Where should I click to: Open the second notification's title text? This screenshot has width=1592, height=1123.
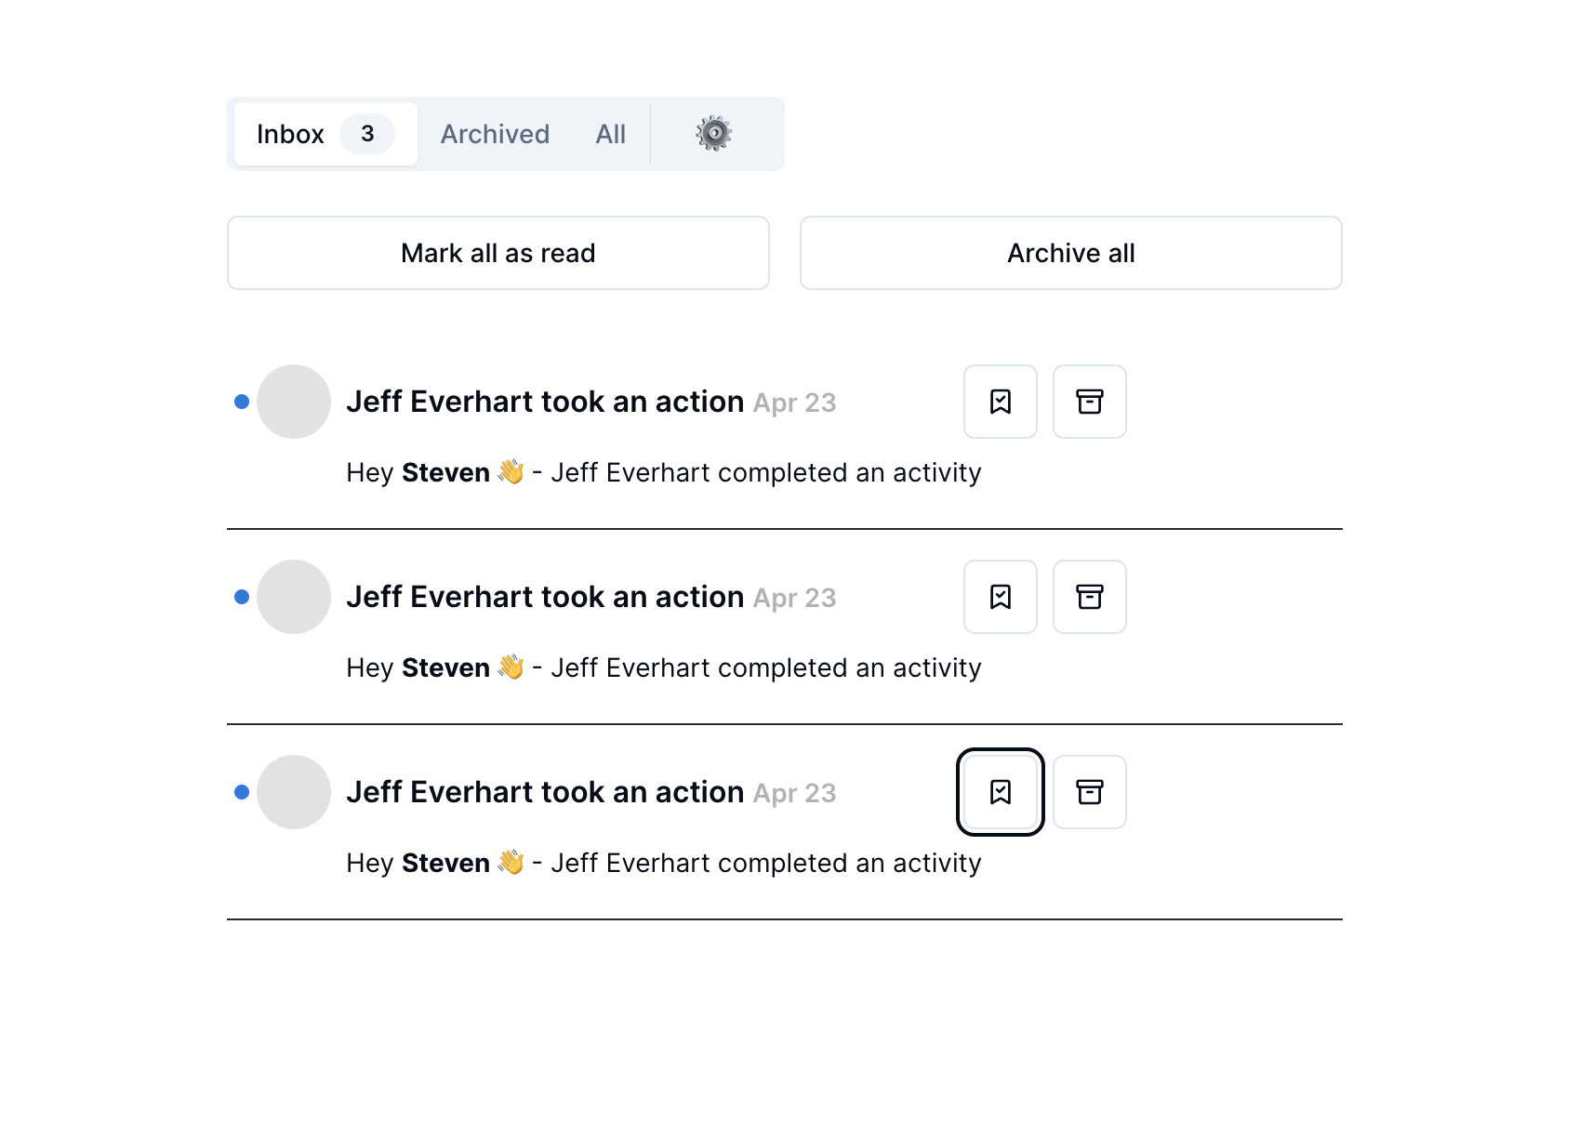pos(544,597)
